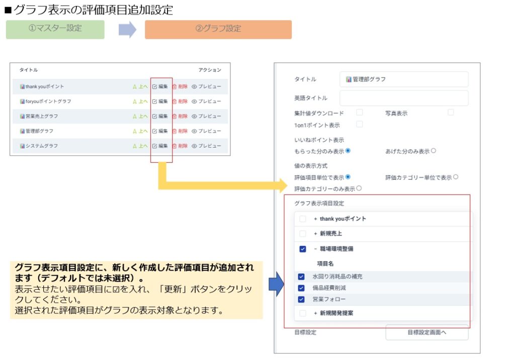Open the 目標設定画面へ button
Viewport: 515px width, 360px height.
pyautogui.click(x=427, y=332)
